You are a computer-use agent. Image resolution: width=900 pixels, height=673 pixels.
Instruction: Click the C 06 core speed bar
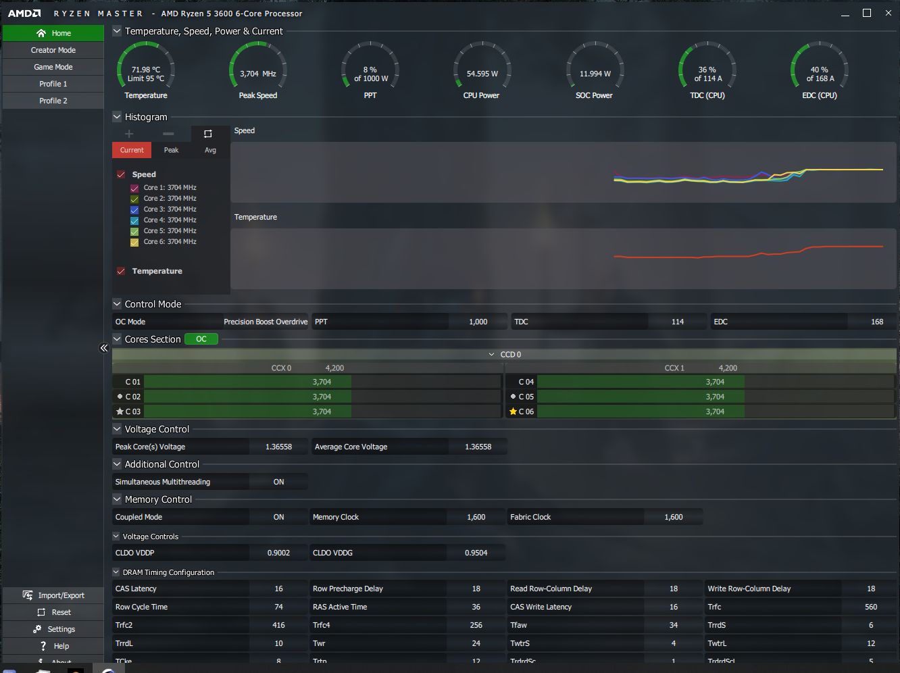point(716,412)
